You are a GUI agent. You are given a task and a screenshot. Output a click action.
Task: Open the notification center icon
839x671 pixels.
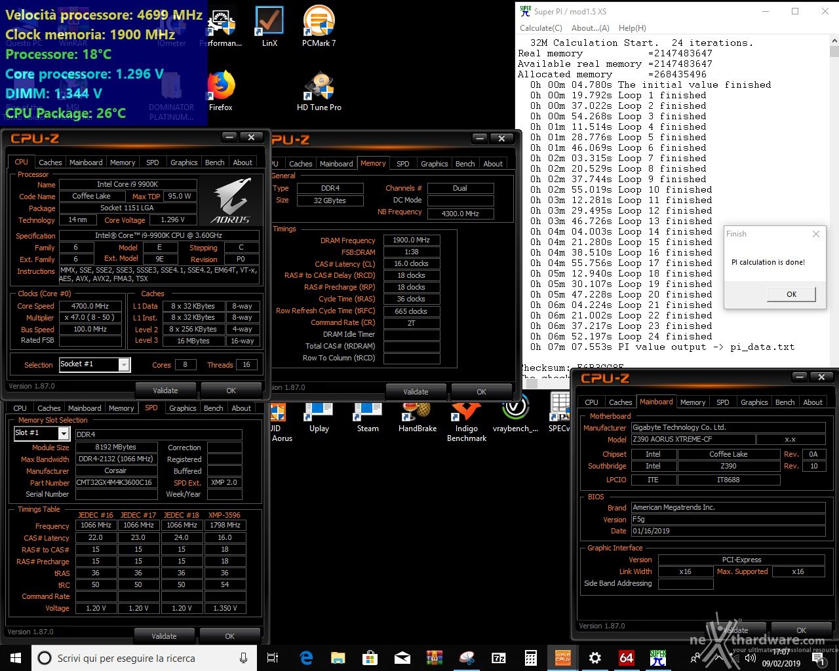pyautogui.click(x=818, y=658)
